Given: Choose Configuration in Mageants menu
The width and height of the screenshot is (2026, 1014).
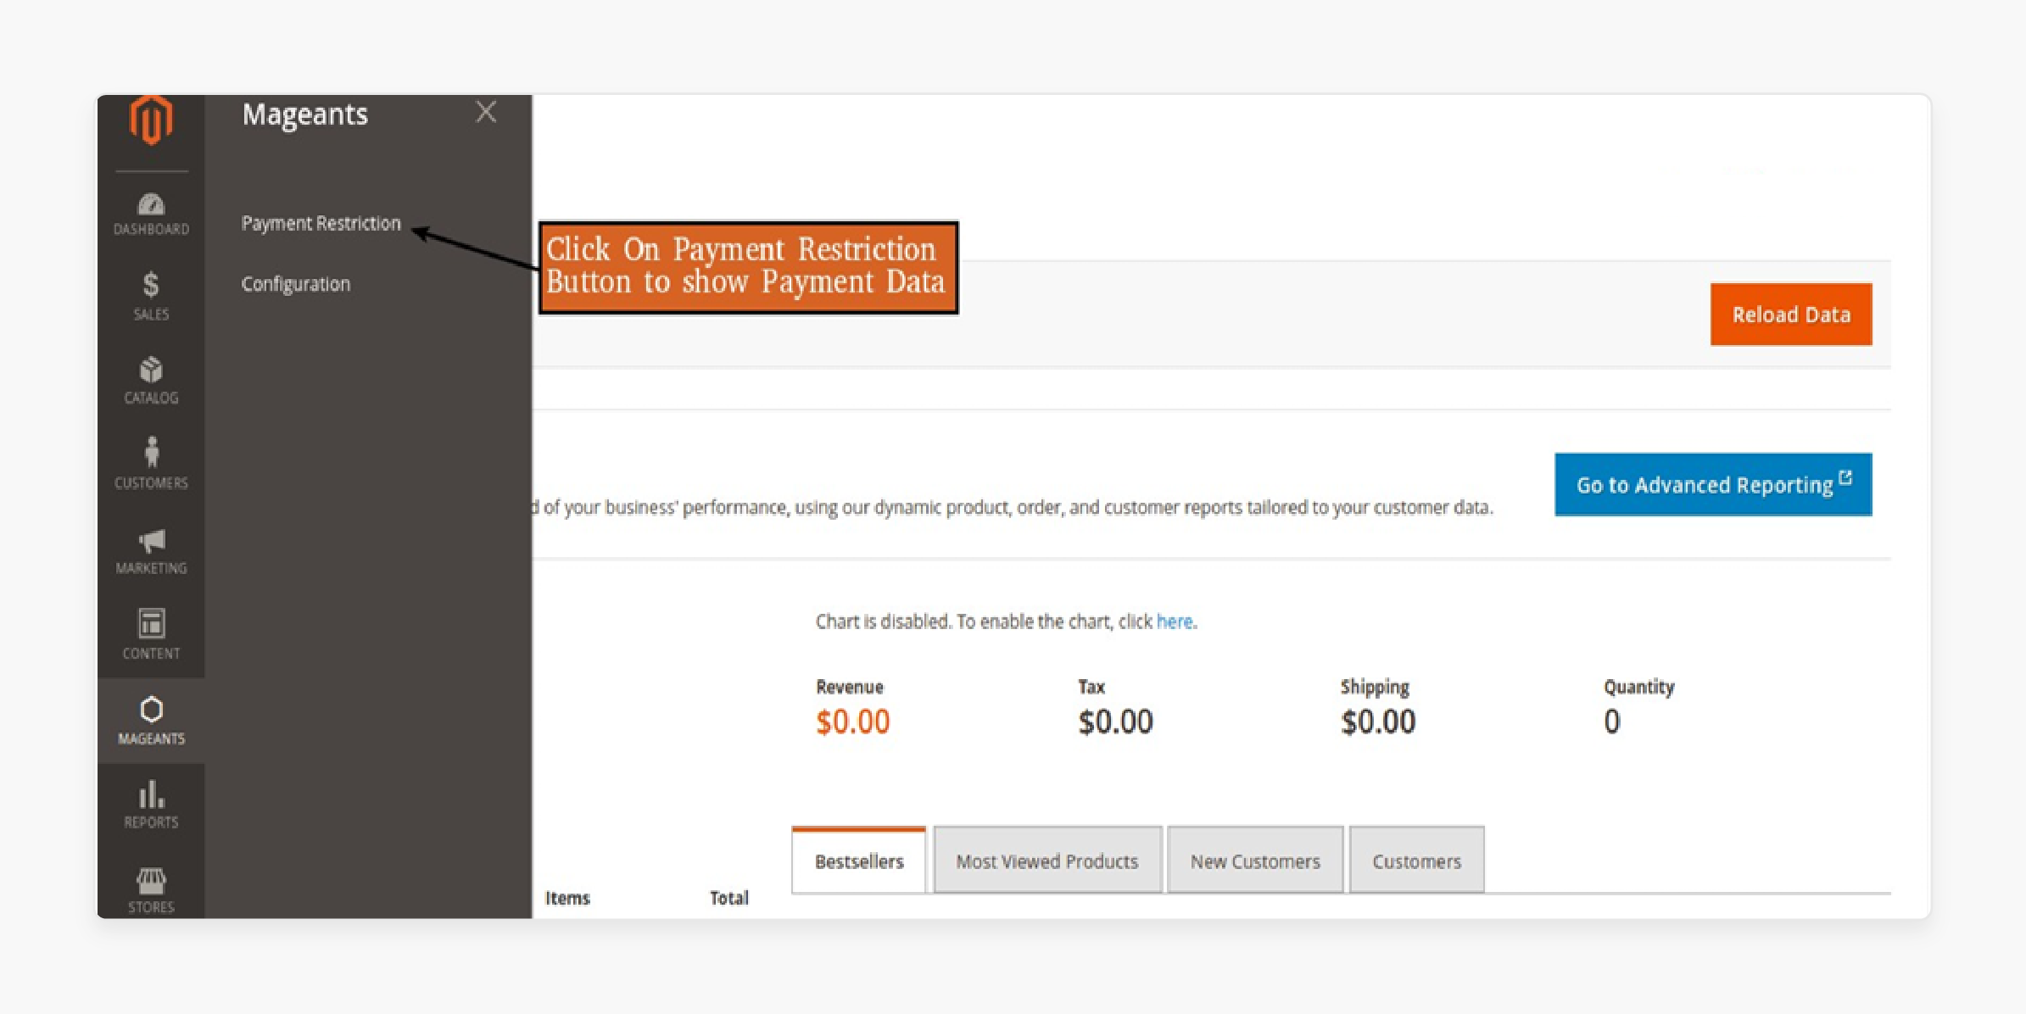Looking at the screenshot, I should coord(295,284).
